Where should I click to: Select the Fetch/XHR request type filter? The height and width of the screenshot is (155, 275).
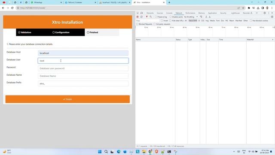pos(193,21)
